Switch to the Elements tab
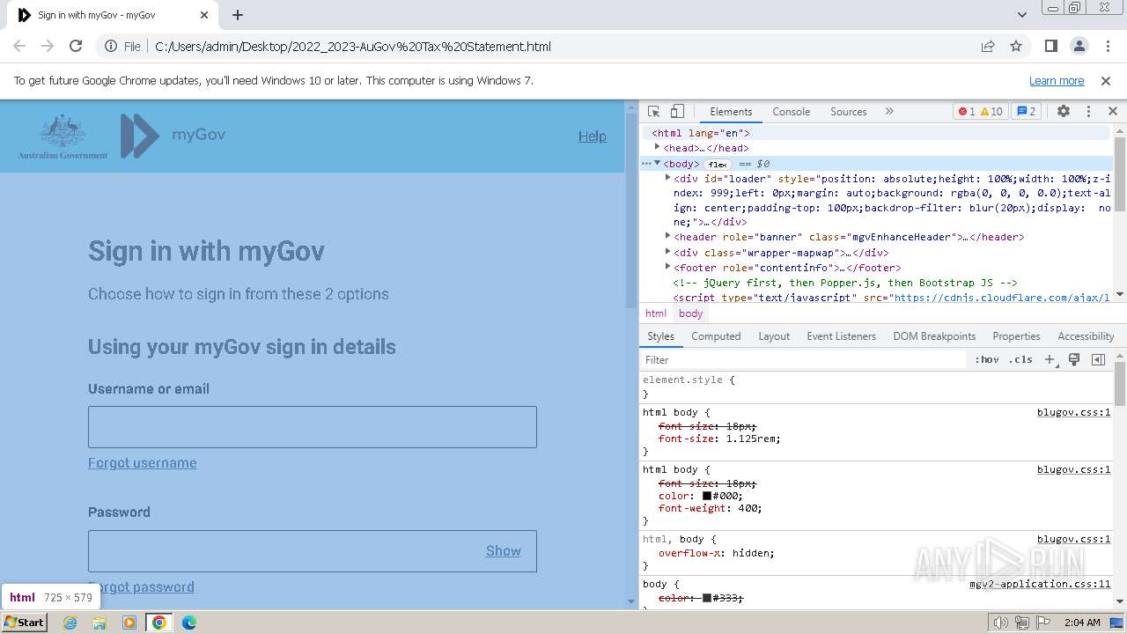Screen dimensions: 1127x634 pos(731,112)
